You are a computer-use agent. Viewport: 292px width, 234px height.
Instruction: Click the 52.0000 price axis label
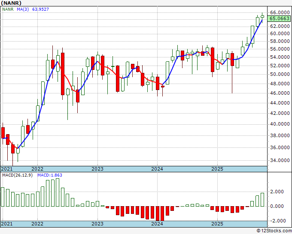(x=280, y=66)
